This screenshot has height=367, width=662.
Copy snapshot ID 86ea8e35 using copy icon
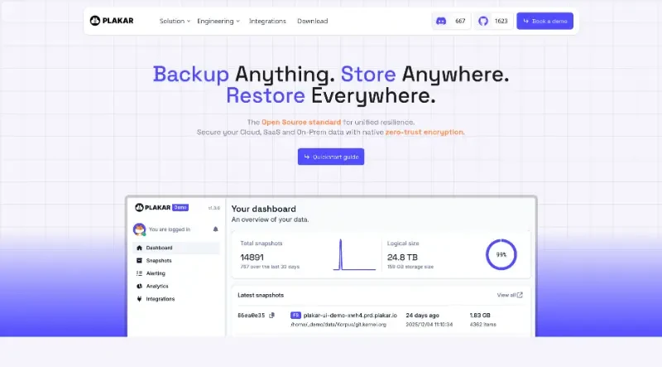tap(271, 316)
